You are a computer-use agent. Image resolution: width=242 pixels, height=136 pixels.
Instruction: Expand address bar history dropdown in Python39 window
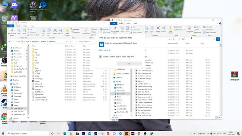pyautogui.click(x=67, y=42)
